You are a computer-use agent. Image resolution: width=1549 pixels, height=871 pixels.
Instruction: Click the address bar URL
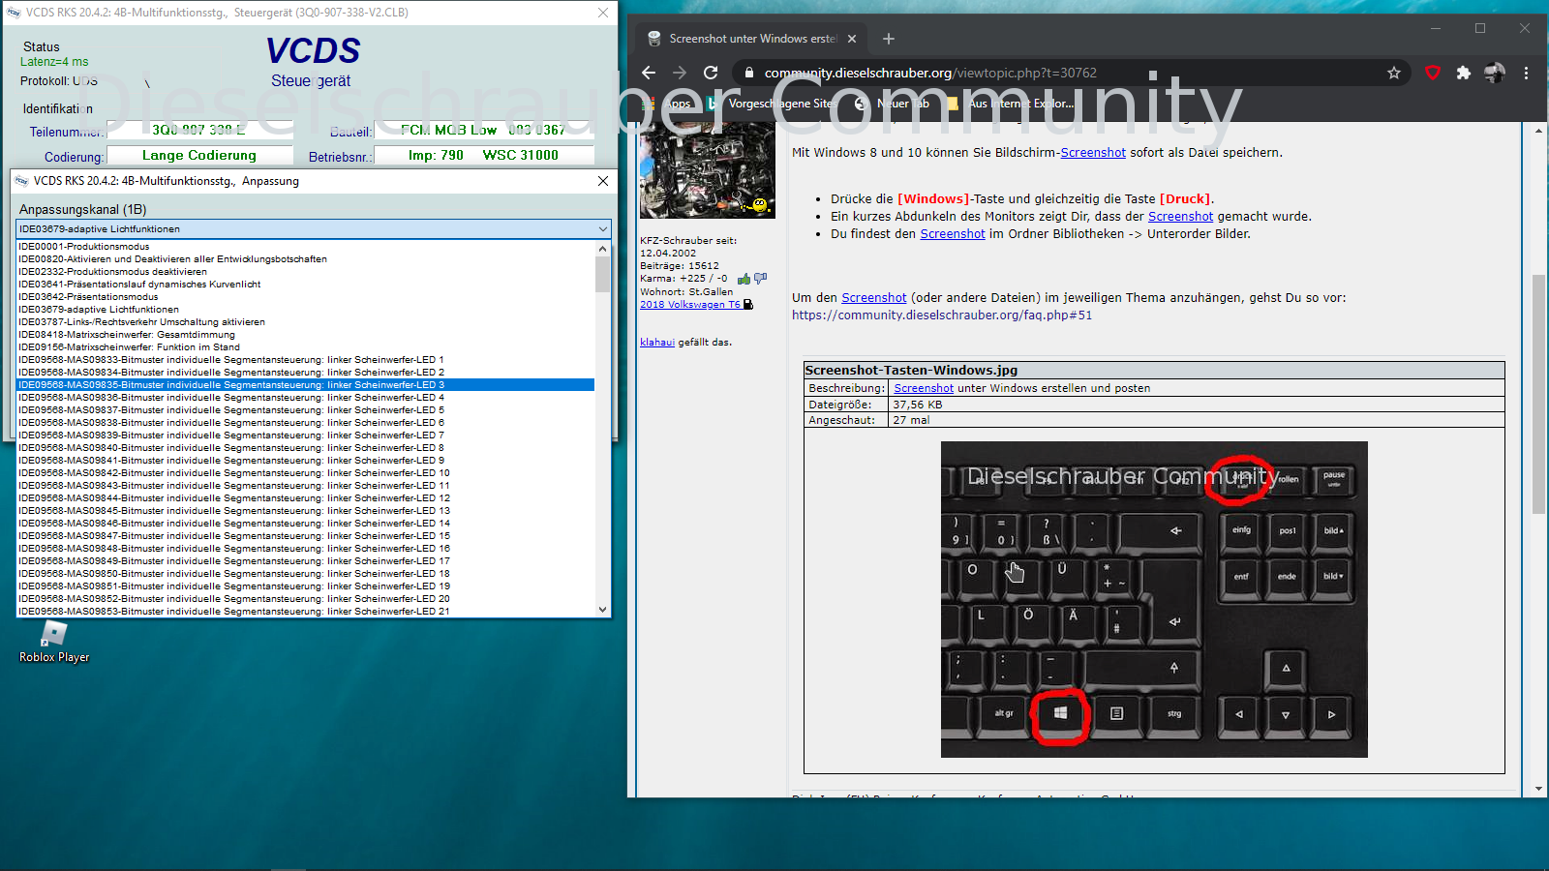(x=930, y=73)
